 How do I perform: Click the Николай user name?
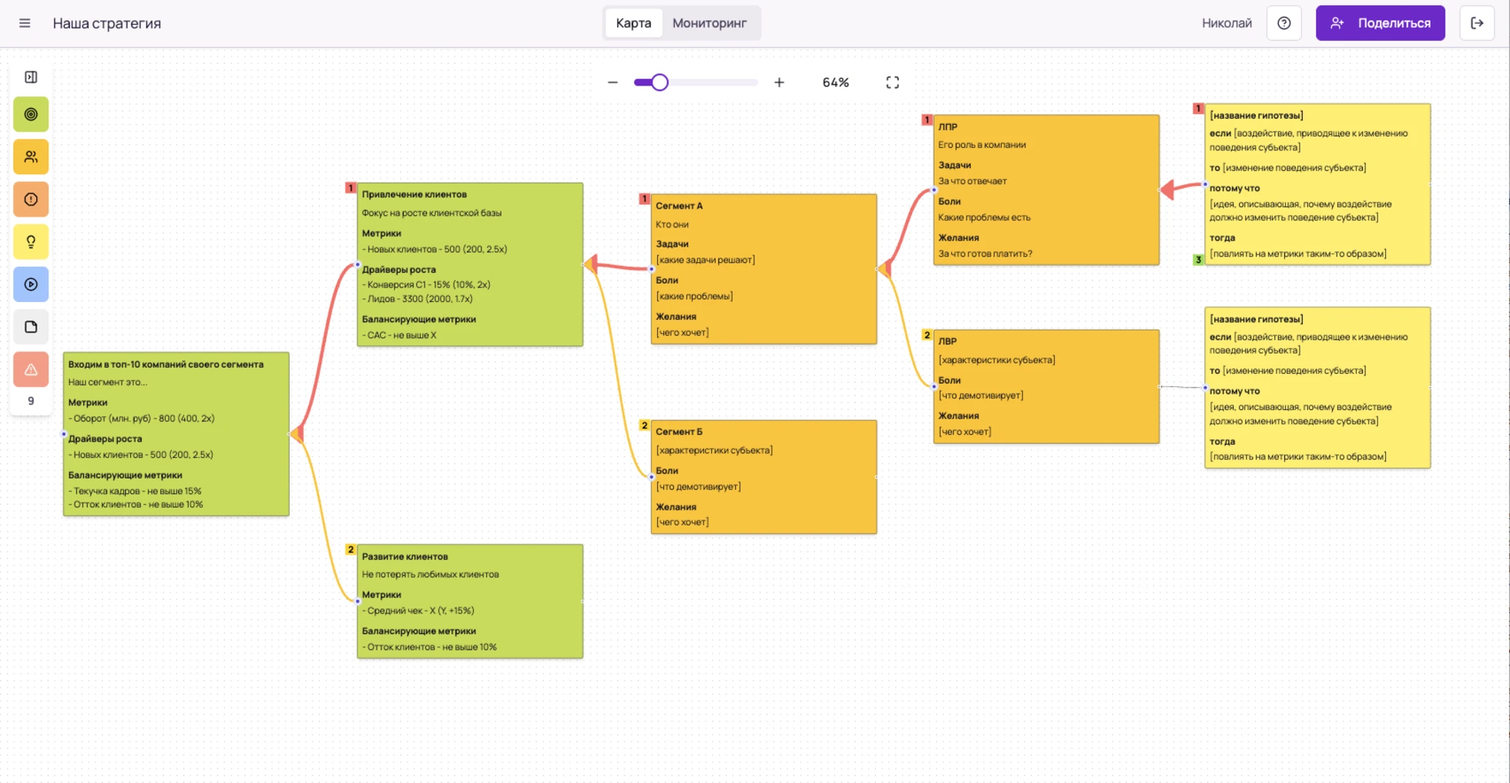pyautogui.click(x=1226, y=23)
